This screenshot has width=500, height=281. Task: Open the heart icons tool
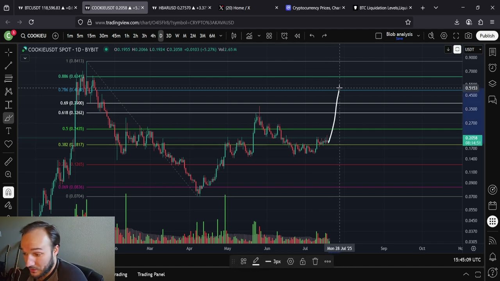click(9, 144)
